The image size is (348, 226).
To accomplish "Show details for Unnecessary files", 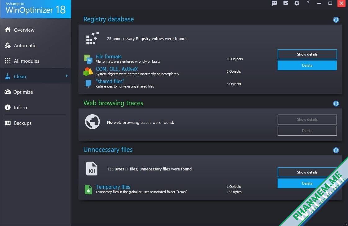I will (307, 172).
